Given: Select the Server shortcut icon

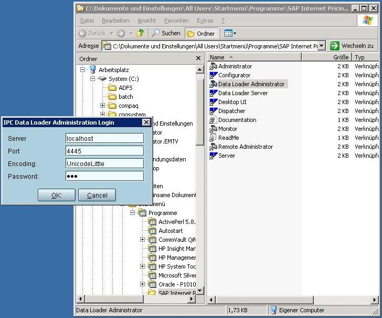Looking at the screenshot, I should pyautogui.click(x=213, y=156).
